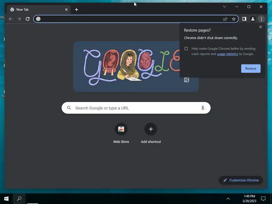Image resolution: width=272 pixels, height=204 pixels.
Task: Open Windows taskbar search
Action: [x=19, y=199]
